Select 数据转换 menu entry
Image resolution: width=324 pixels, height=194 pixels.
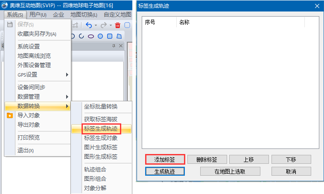[38, 106]
